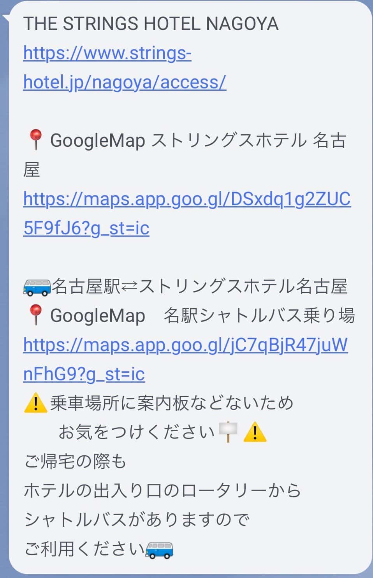
Task: Click the ご利用ください text
Action: [x=84, y=549]
